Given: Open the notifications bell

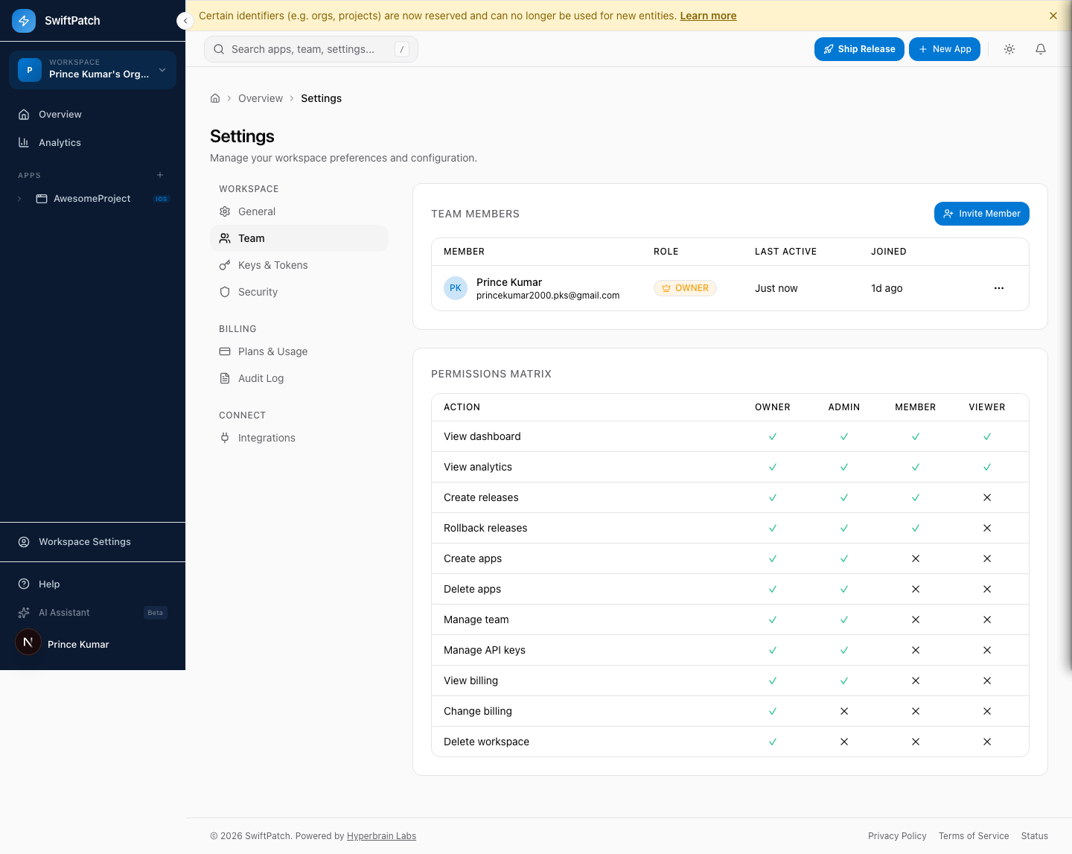Looking at the screenshot, I should tap(1041, 49).
